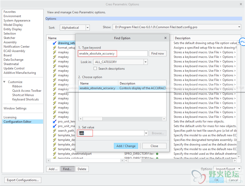Click the Add ... button
Viewport: 245px width, 186px height.
pos(53,169)
